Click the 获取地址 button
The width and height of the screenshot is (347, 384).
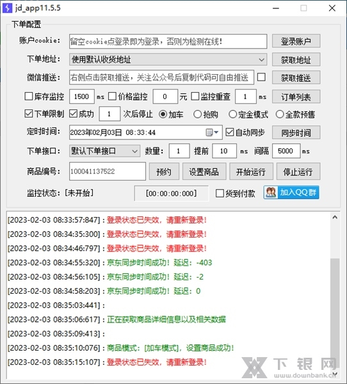[x=296, y=60]
